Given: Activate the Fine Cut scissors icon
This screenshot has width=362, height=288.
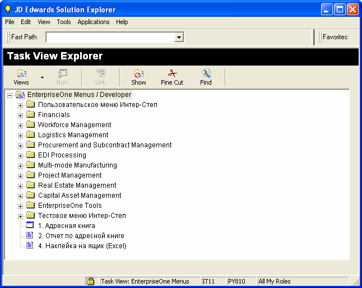Looking at the screenshot, I should tap(172, 73).
